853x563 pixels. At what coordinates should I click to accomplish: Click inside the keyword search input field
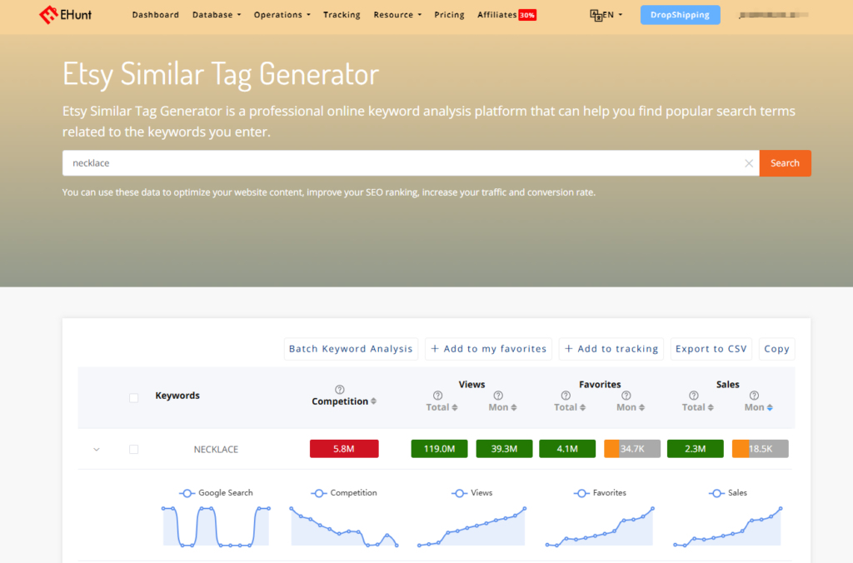click(333, 163)
